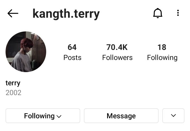Toggle post notifications with the bell
The height and width of the screenshot is (131, 190).
(158, 13)
